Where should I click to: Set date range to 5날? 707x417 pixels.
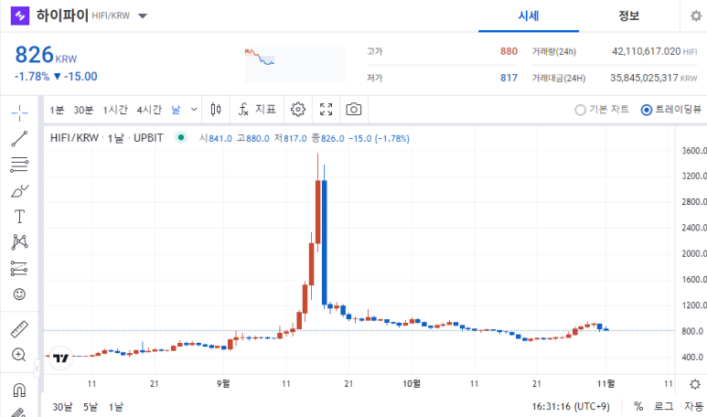coord(91,407)
